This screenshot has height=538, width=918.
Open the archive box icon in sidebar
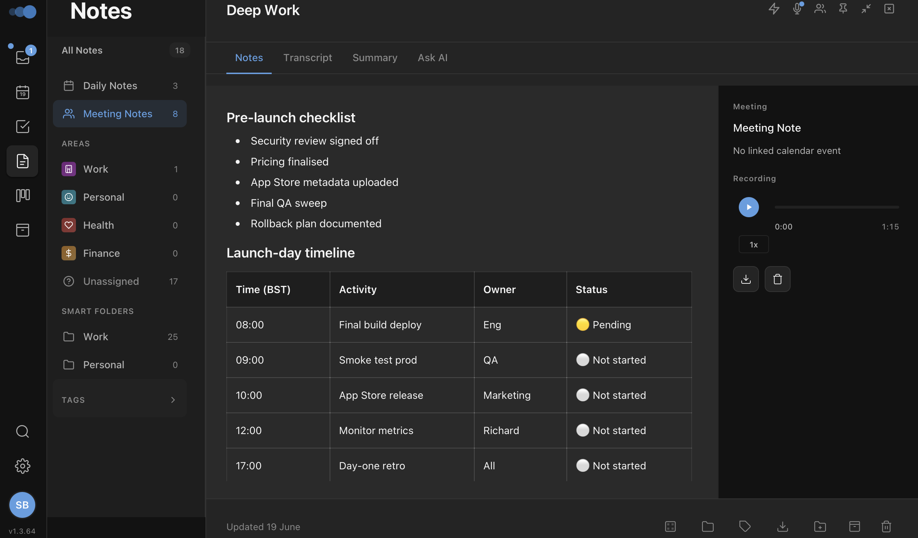tap(23, 230)
